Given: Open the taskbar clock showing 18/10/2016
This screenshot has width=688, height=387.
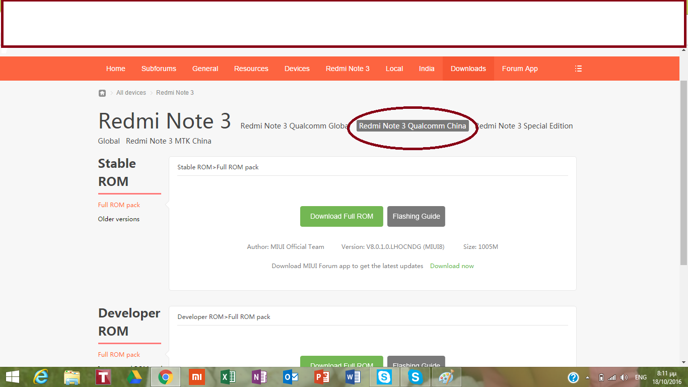Looking at the screenshot, I should click(x=667, y=377).
